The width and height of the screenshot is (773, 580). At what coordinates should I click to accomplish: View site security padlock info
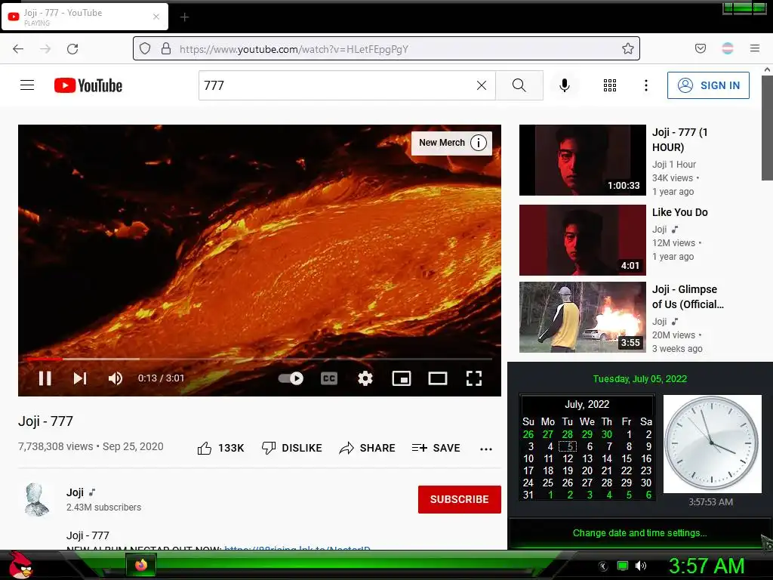(166, 48)
